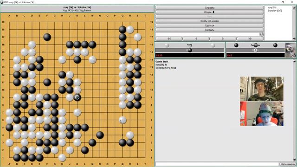This screenshot has width=297, height=167.
Task: Click the marked last-move black stone at K9
Action: (x=77, y=97)
